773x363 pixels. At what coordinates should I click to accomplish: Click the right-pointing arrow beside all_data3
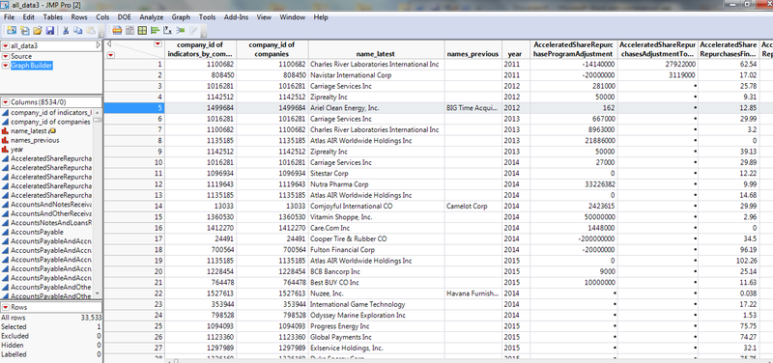[99, 45]
